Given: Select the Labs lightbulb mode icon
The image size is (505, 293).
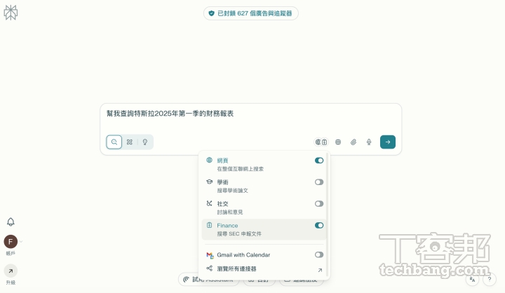Looking at the screenshot, I should (145, 142).
